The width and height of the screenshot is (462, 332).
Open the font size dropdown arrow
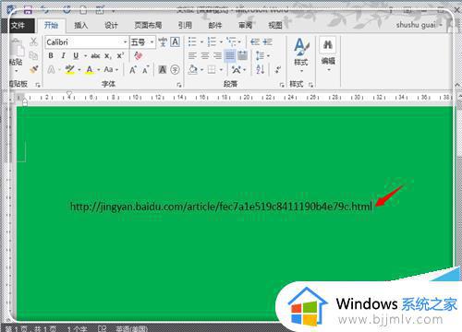pos(152,42)
